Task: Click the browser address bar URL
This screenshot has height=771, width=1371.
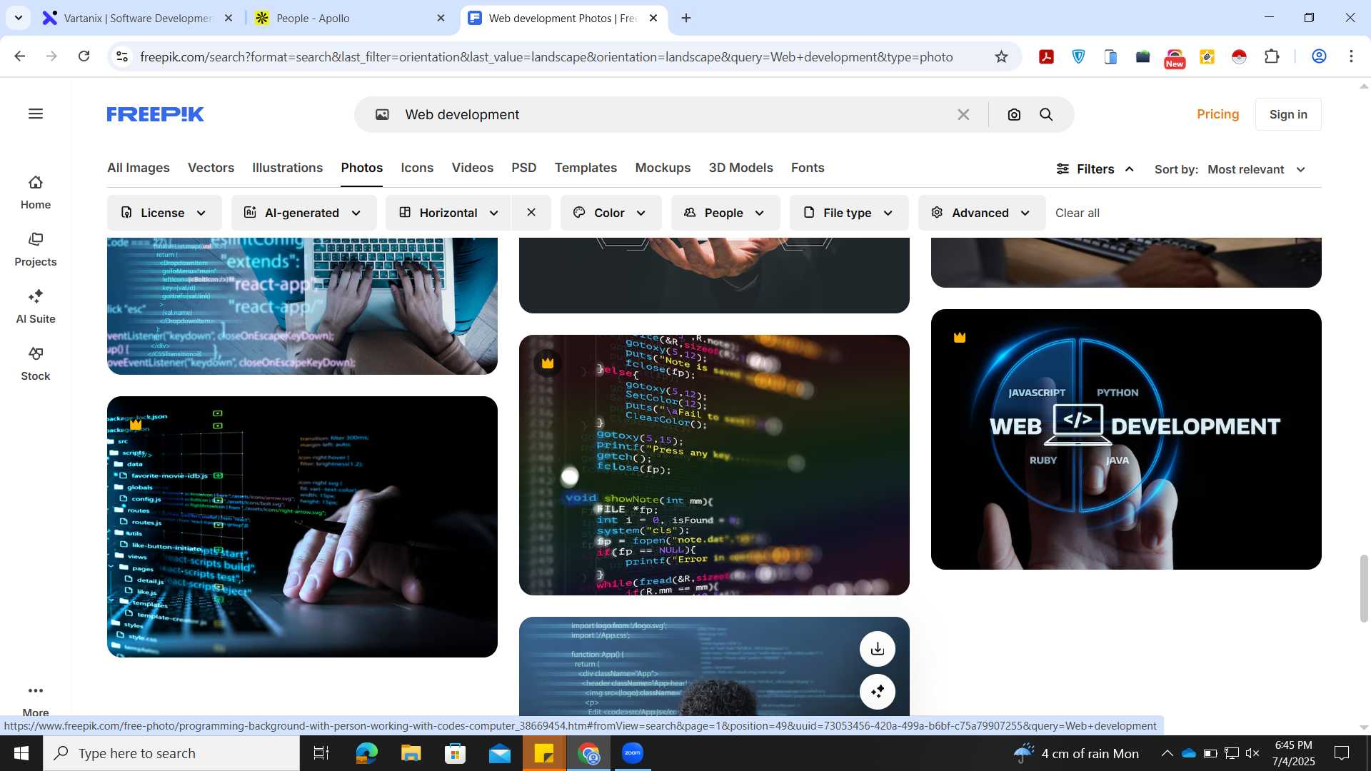Action: pyautogui.click(x=546, y=56)
